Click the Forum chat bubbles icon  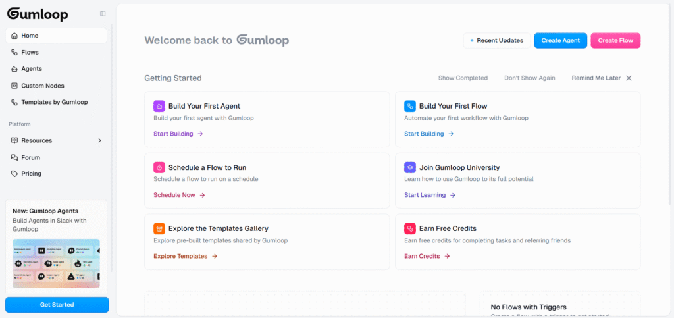pos(14,158)
